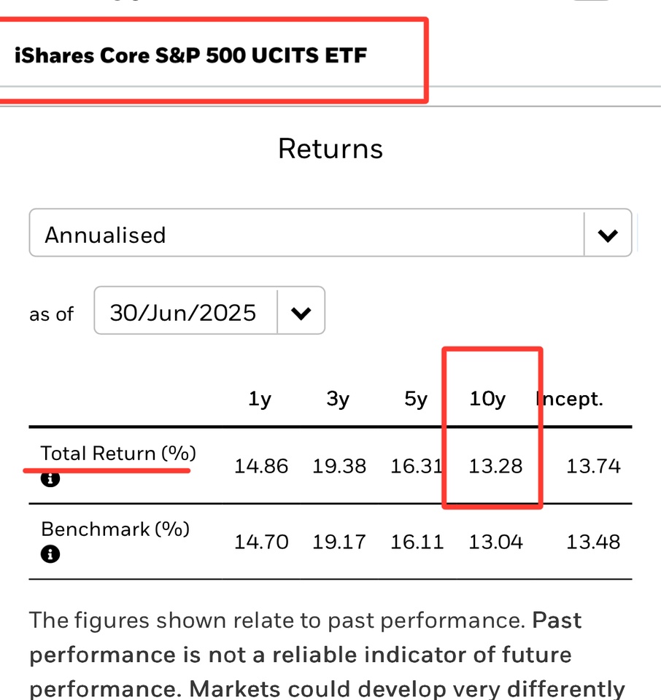Select the Incept. column header

point(570,399)
